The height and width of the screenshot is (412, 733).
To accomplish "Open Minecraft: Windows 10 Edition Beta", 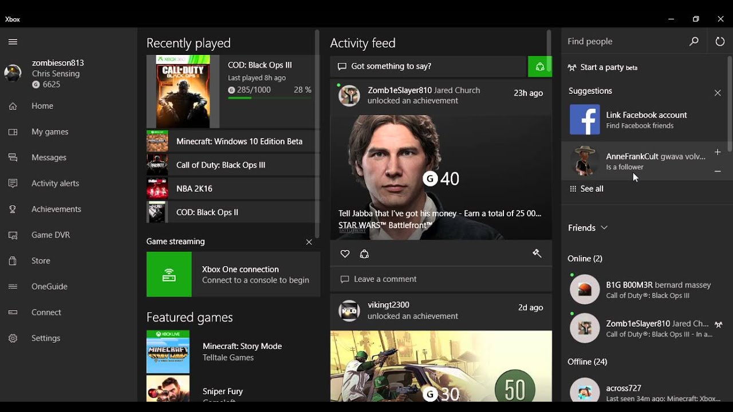I will point(232,141).
